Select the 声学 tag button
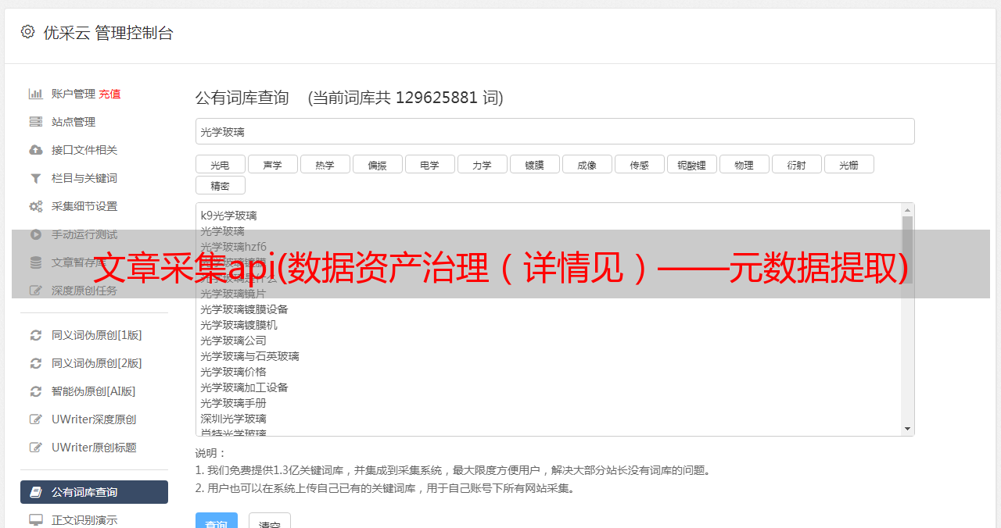Screen dimensions: 1001x528 [272, 164]
